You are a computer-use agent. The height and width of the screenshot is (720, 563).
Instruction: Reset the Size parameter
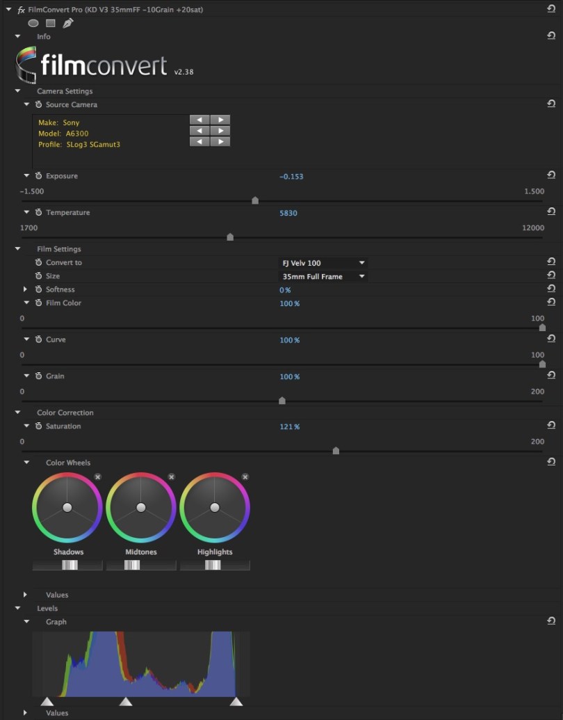pos(551,275)
